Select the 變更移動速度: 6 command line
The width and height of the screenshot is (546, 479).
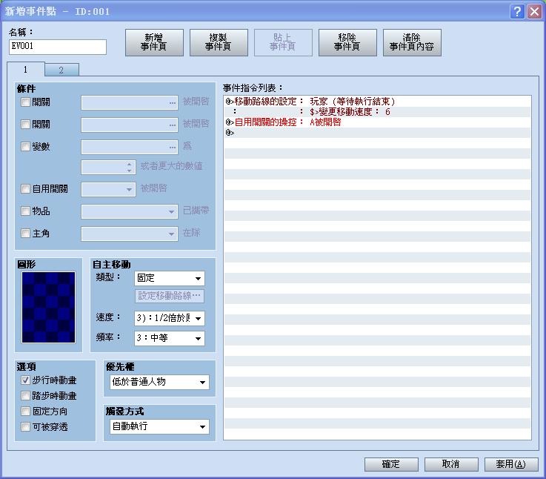pyautogui.click(x=377, y=112)
